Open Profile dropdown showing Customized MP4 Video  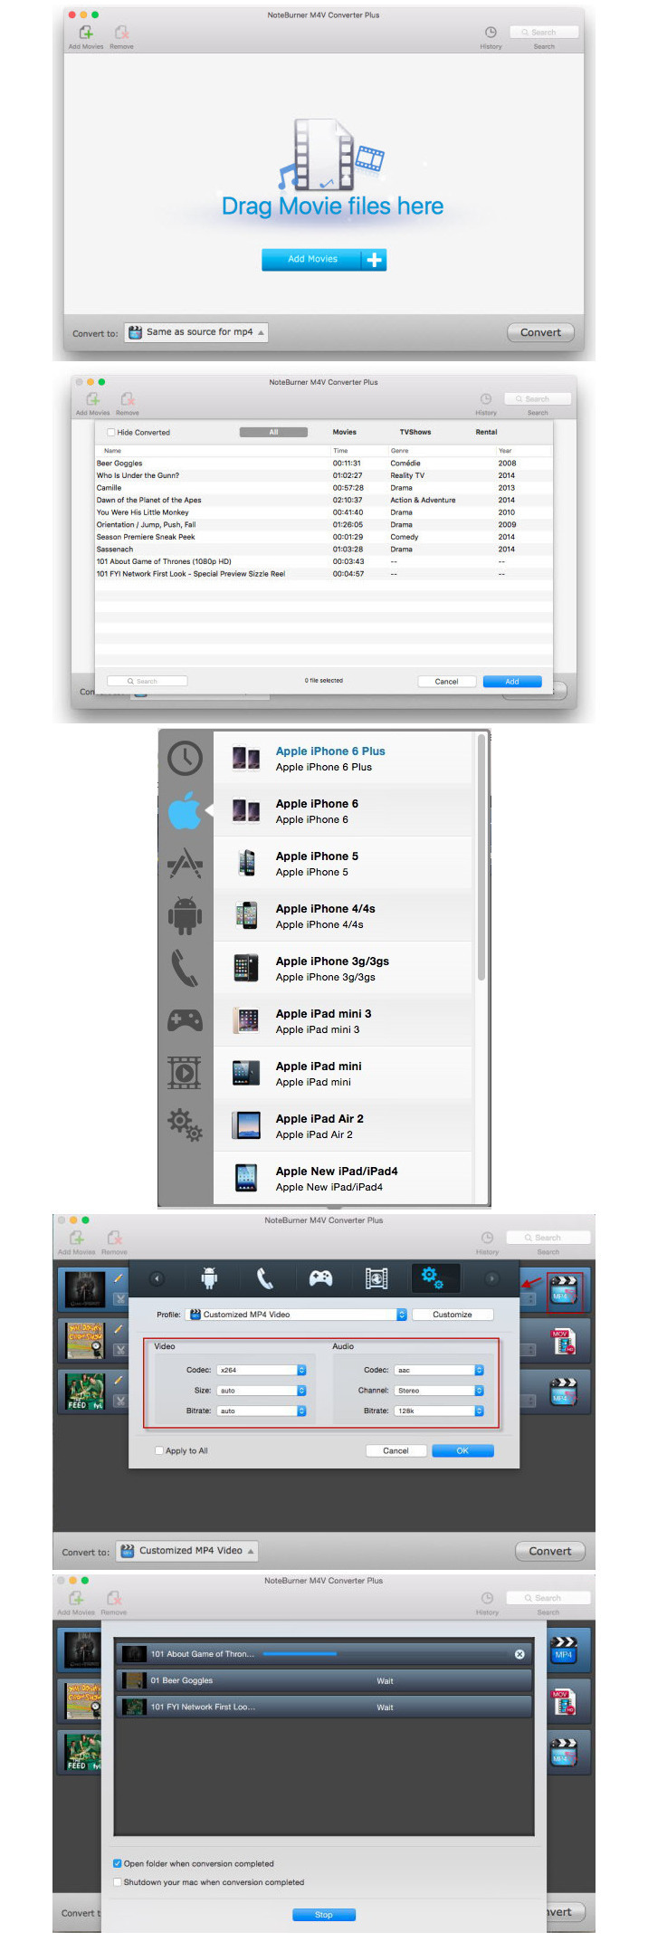point(297,1315)
